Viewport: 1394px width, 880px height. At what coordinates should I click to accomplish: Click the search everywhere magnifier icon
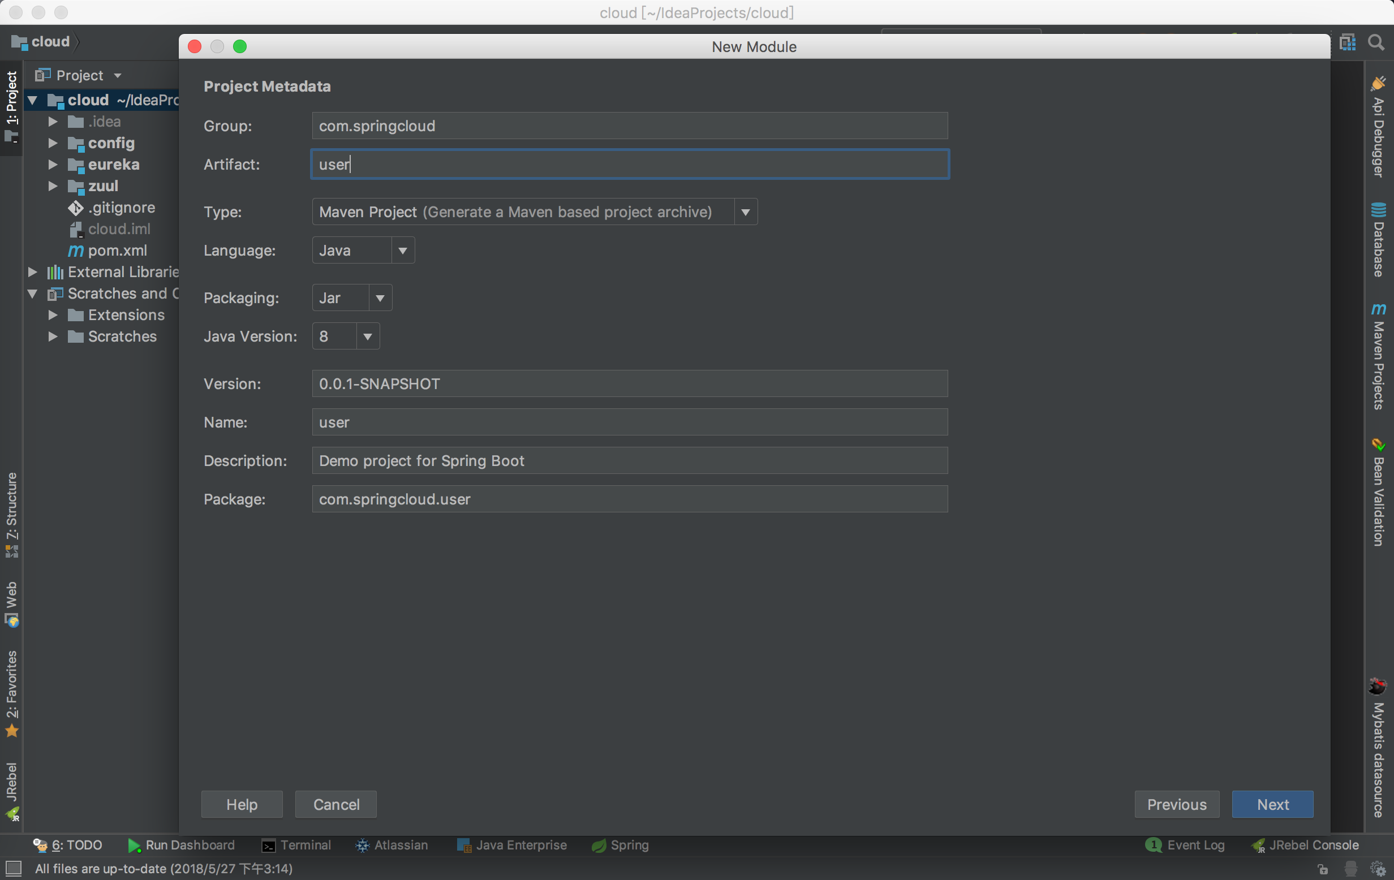click(x=1376, y=42)
